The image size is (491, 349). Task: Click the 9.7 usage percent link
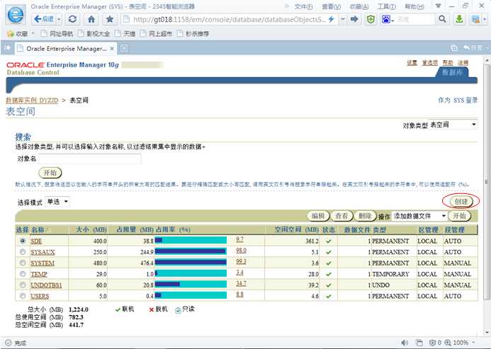239,239
